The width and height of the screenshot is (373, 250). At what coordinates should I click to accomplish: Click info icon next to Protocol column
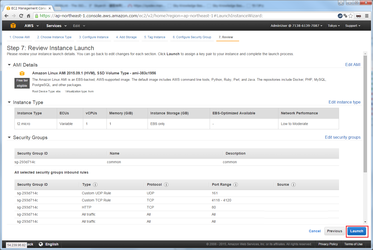(x=166, y=184)
